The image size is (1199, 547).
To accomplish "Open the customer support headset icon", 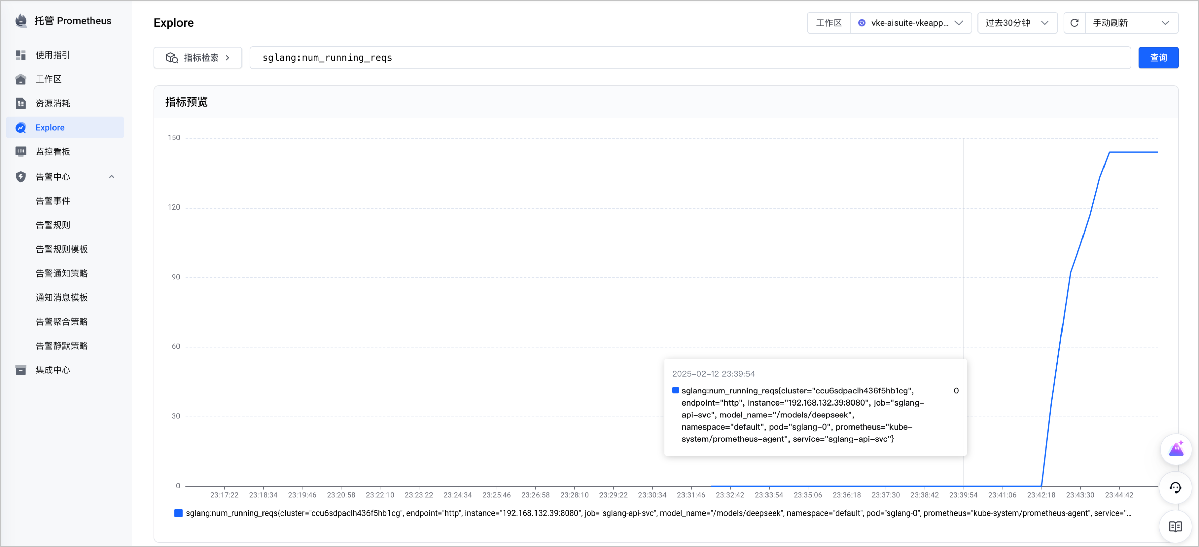I will pyautogui.click(x=1176, y=487).
